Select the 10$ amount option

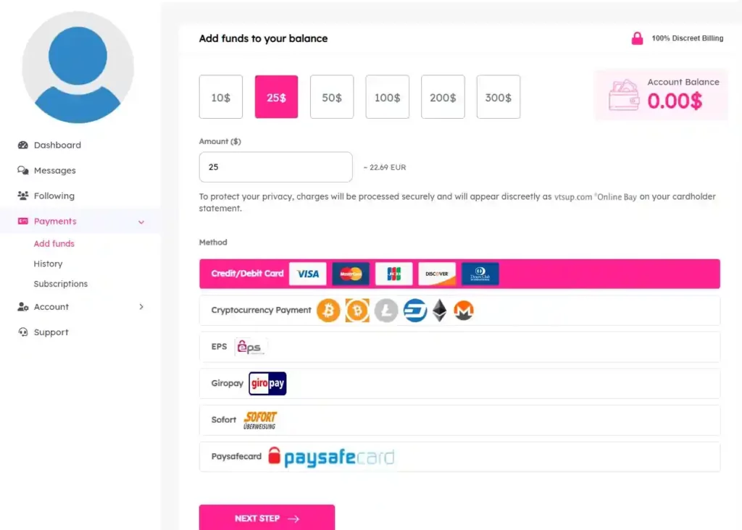[x=220, y=97]
